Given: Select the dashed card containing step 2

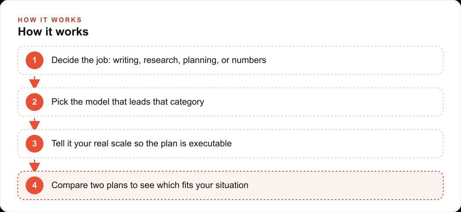Looking at the screenshot, I should [x=230, y=102].
